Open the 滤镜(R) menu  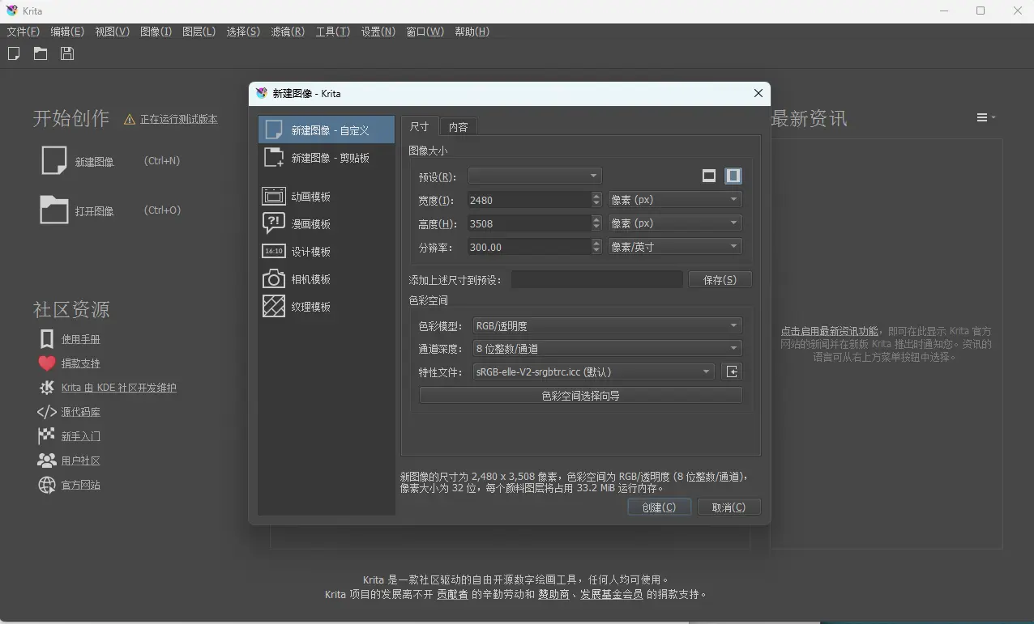click(x=288, y=32)
